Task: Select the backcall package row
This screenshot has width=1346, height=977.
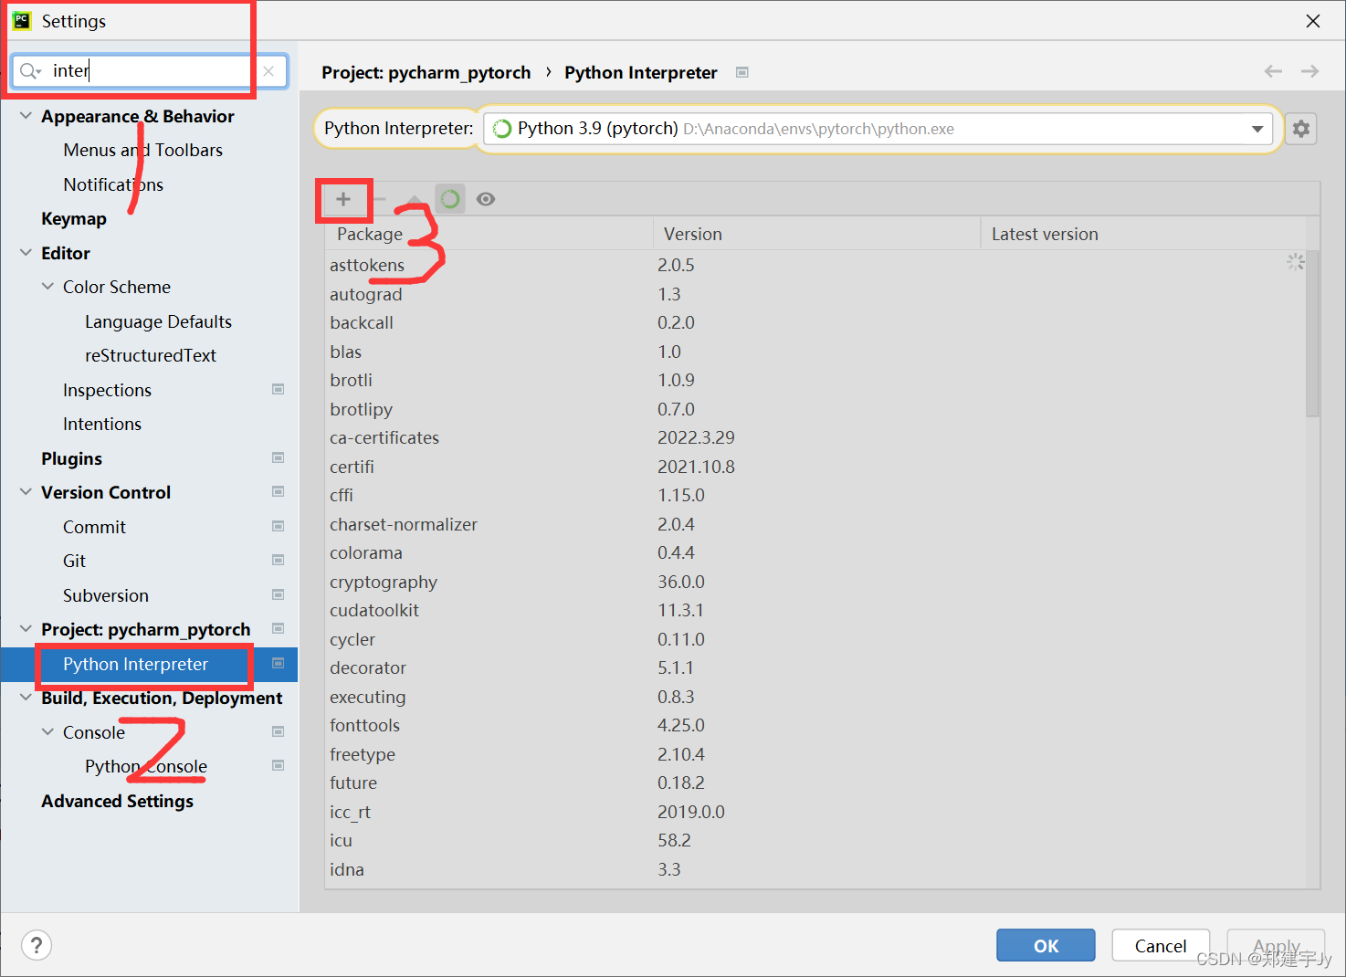Action: pyautogui.click(x=815, y=322)
